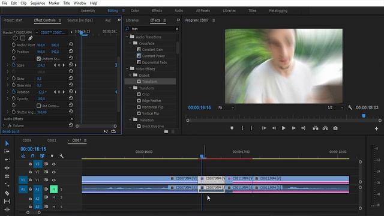Image resolution: width=384 pixels, height=216 pixels.
Task: Play the program monitor
Action: 283,128
